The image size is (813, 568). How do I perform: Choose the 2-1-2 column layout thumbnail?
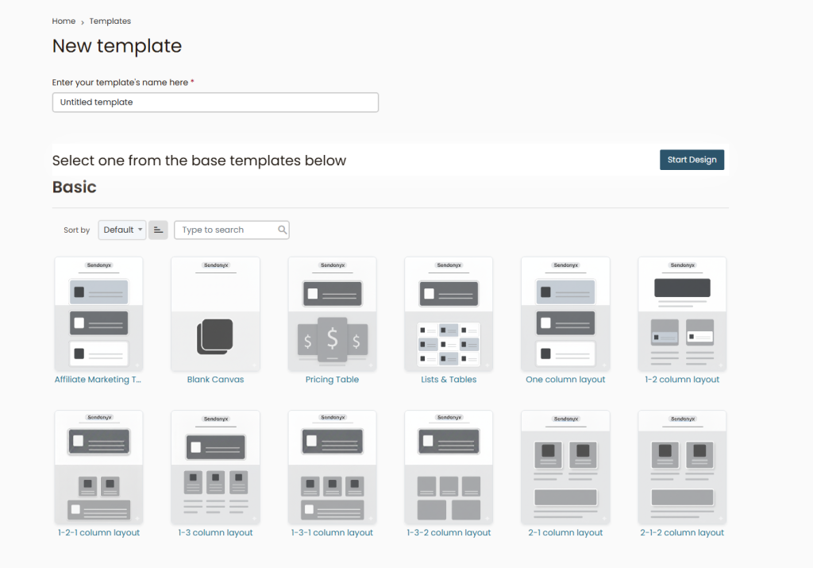pyautogui.click(x=682, y=467)
